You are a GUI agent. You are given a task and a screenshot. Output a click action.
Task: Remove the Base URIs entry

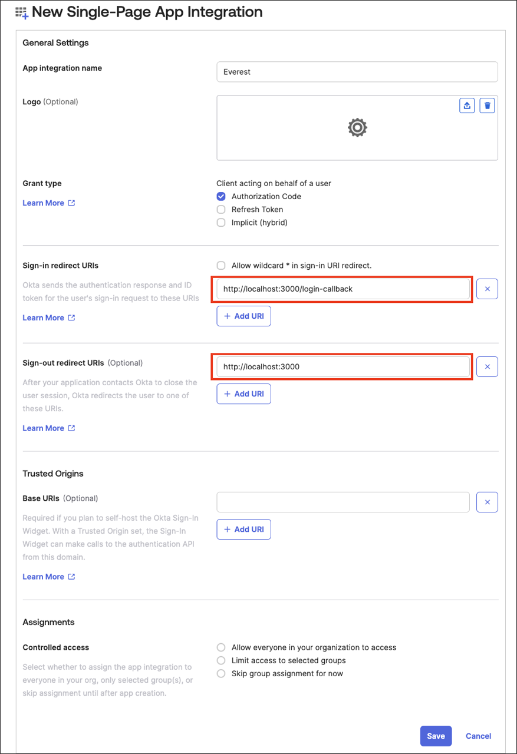(x=487, y=502)
